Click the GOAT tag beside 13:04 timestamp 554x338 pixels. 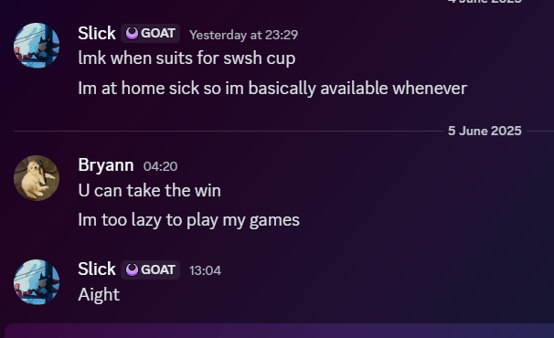[x=151, y=269]
